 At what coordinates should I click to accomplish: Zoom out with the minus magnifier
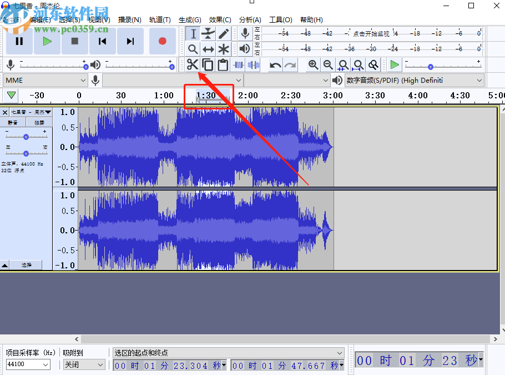tap(328, 65)
